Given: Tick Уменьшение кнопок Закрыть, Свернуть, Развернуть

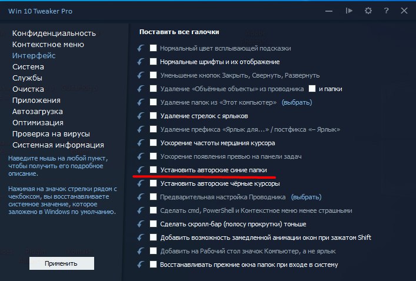Looking at the screenshot, I should click(153, 75).
